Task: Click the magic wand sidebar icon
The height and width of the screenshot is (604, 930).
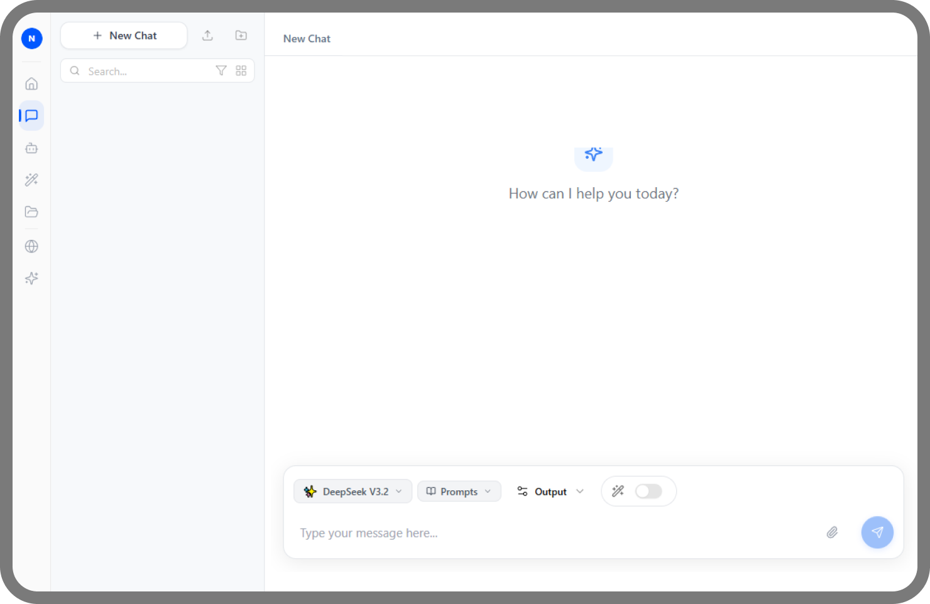Action: pos(31,180)
